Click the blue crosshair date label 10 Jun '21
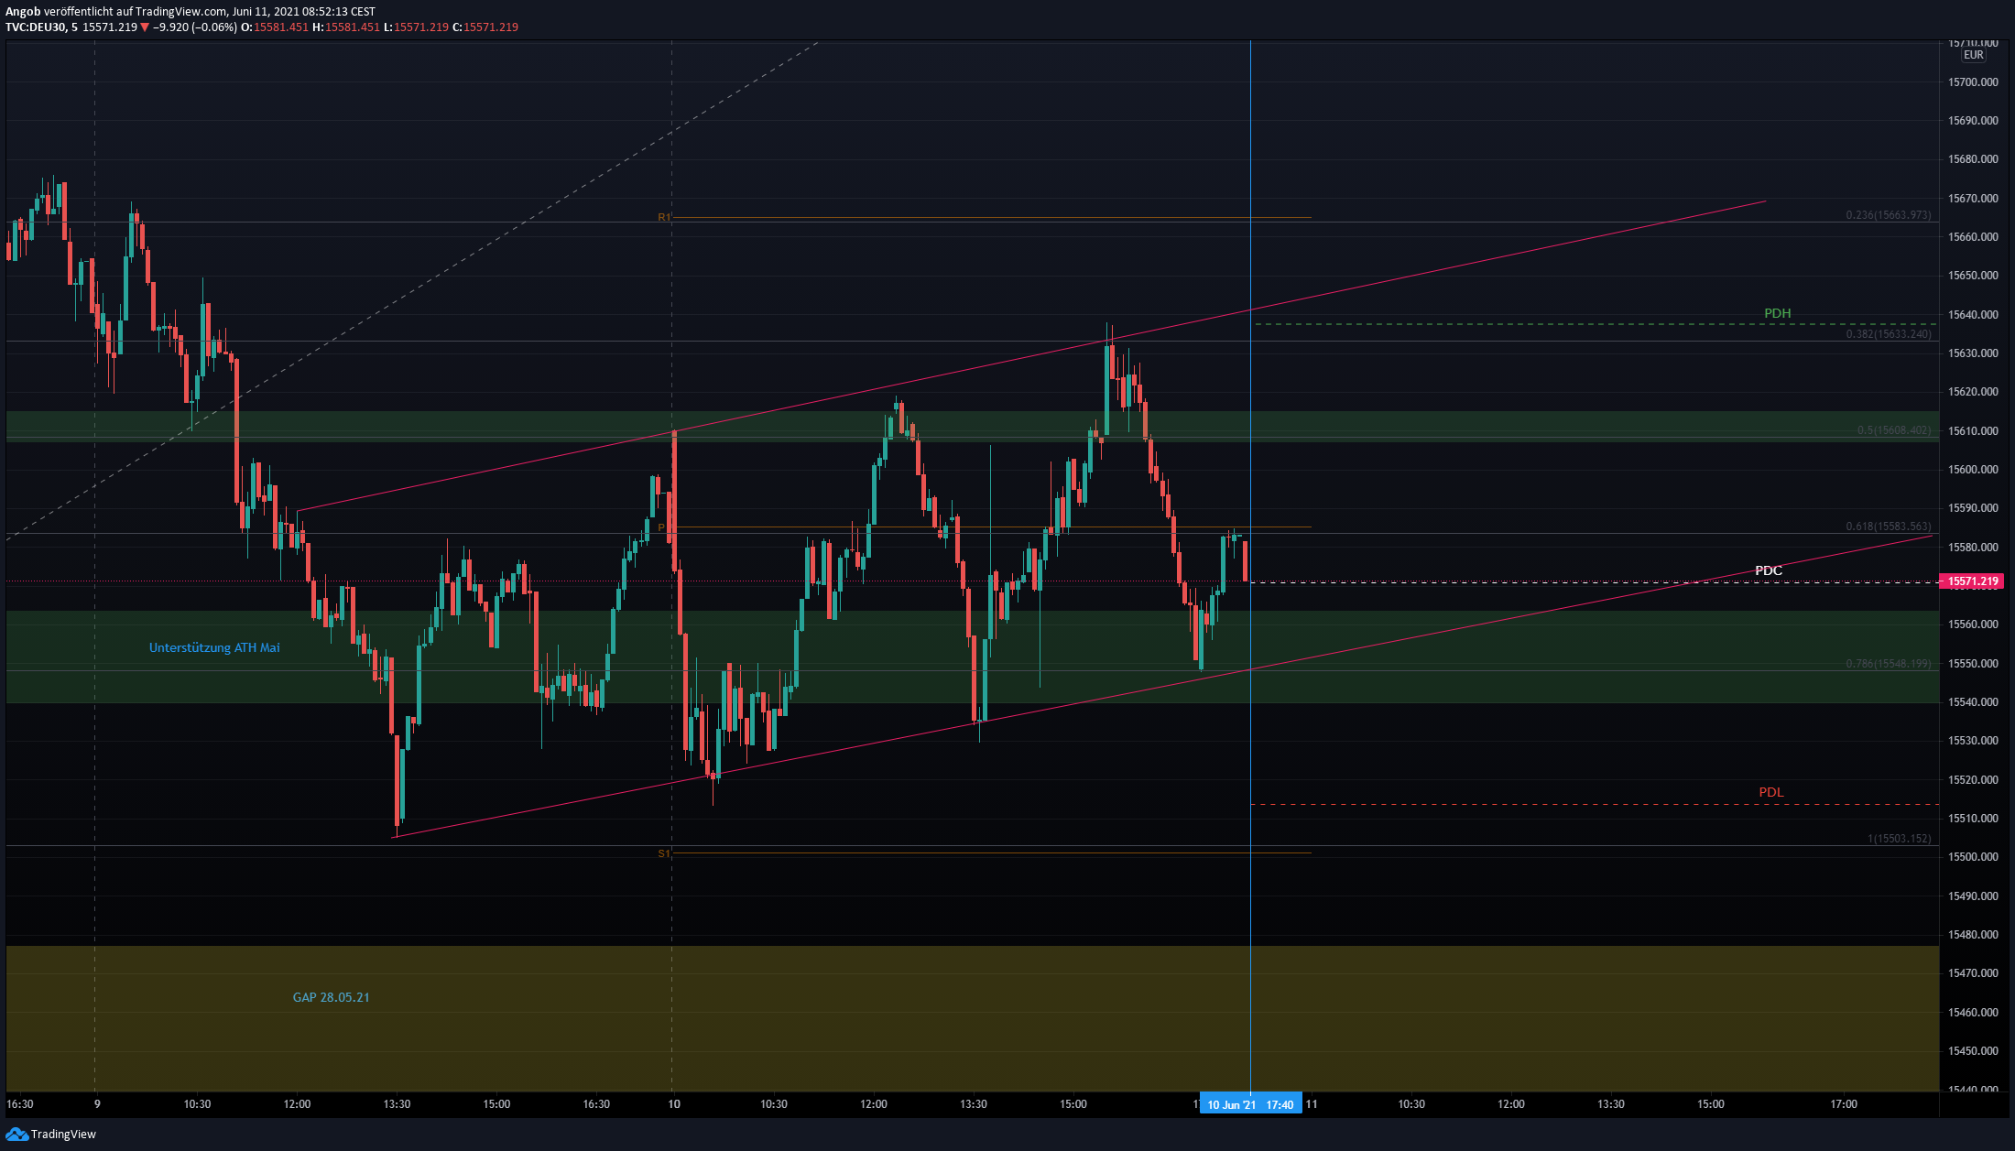The height and width of the screenshot is (1151, 2015). [1231, 1104]
